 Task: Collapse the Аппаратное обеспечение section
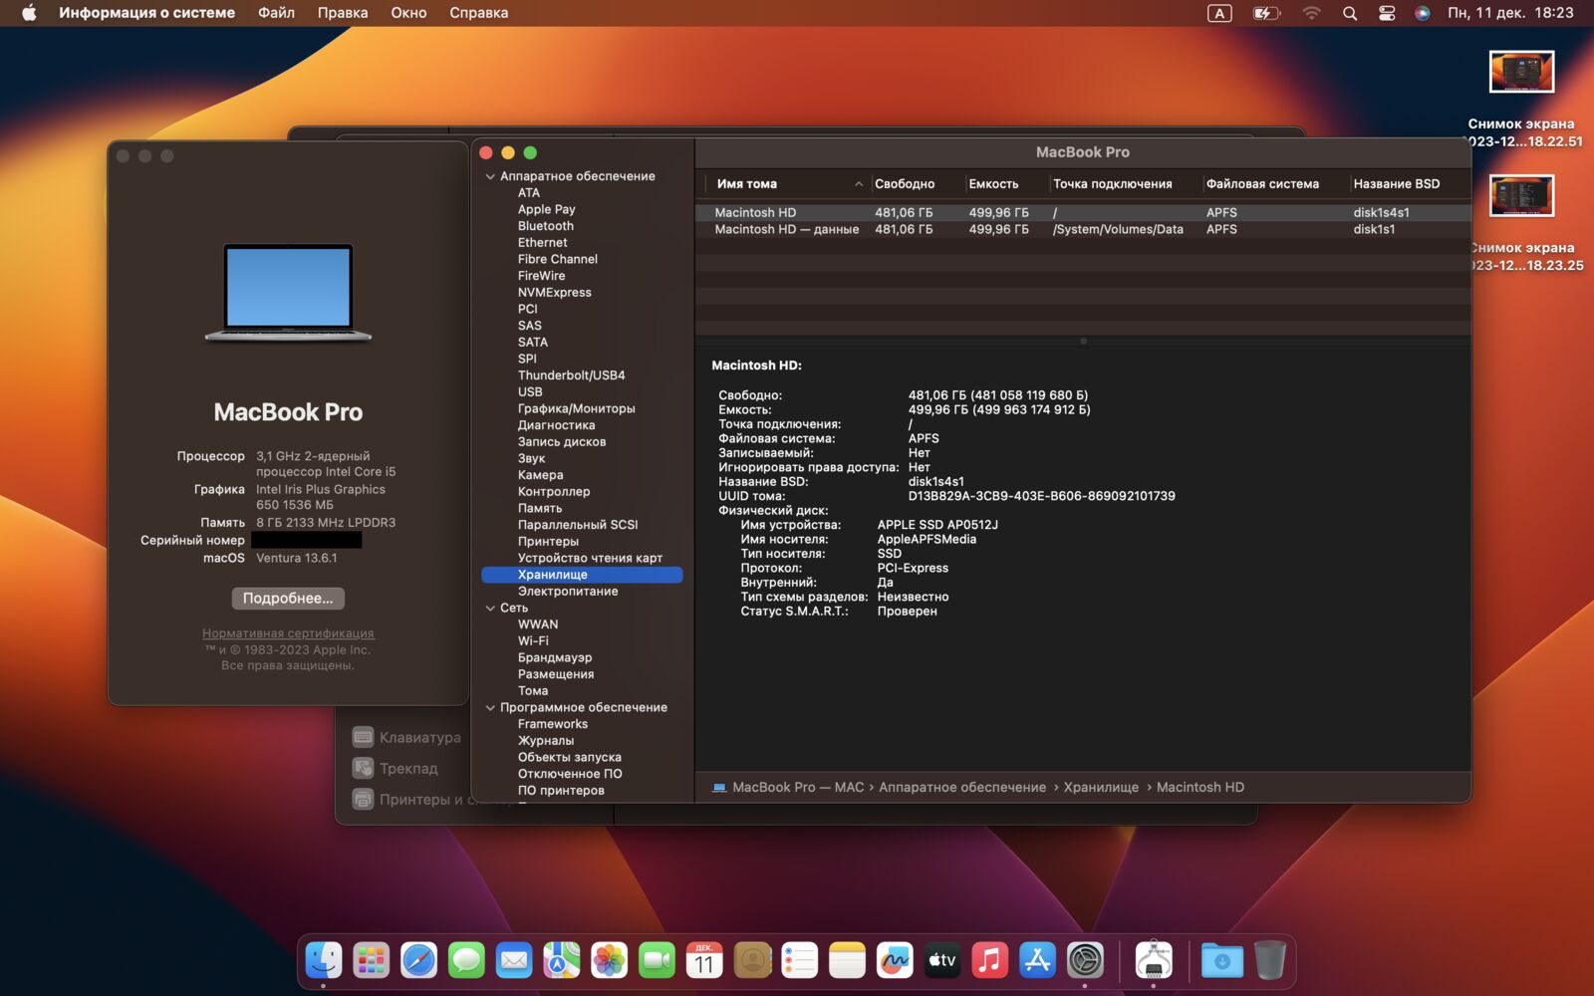(x=489, y=175)
